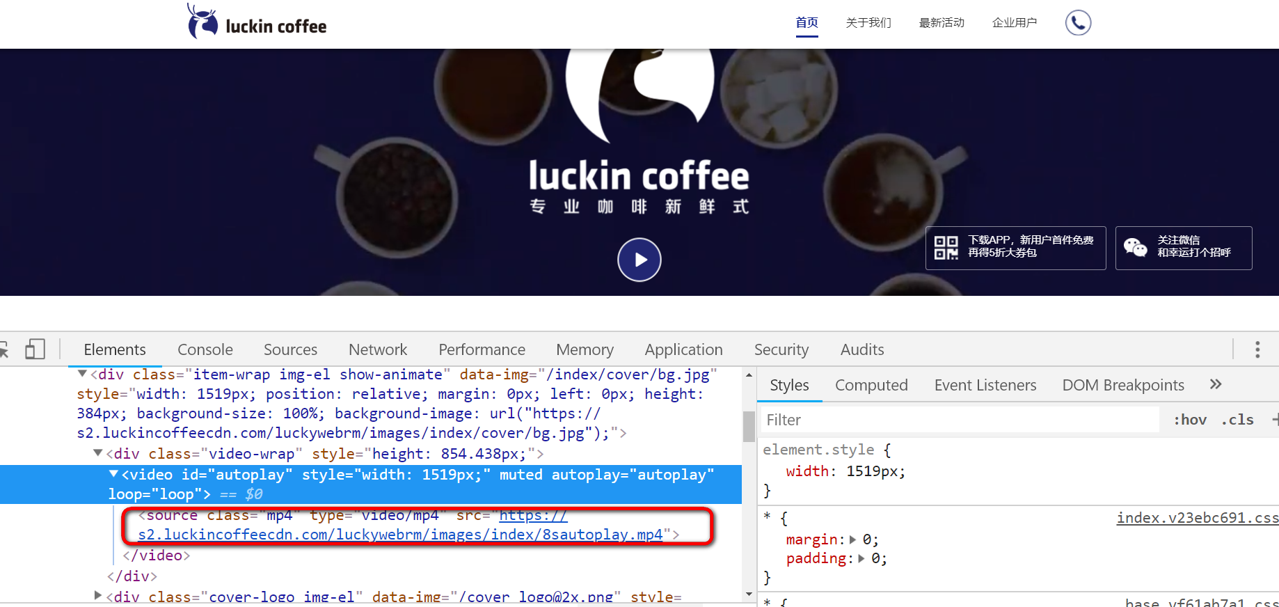The image size is (1279, 607).
Task: Select the Event Listeners pane tab
Action: pyautogui.click(x=985, y=385)
